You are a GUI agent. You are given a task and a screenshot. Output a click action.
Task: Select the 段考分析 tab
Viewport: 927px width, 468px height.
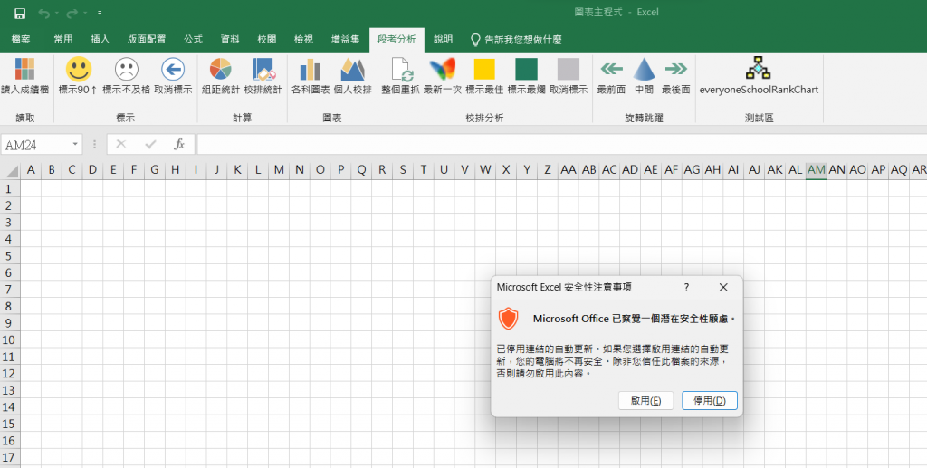[x=397, y=40]
